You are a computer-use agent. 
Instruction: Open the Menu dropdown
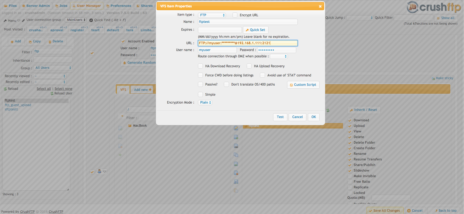tap(12, 21)
